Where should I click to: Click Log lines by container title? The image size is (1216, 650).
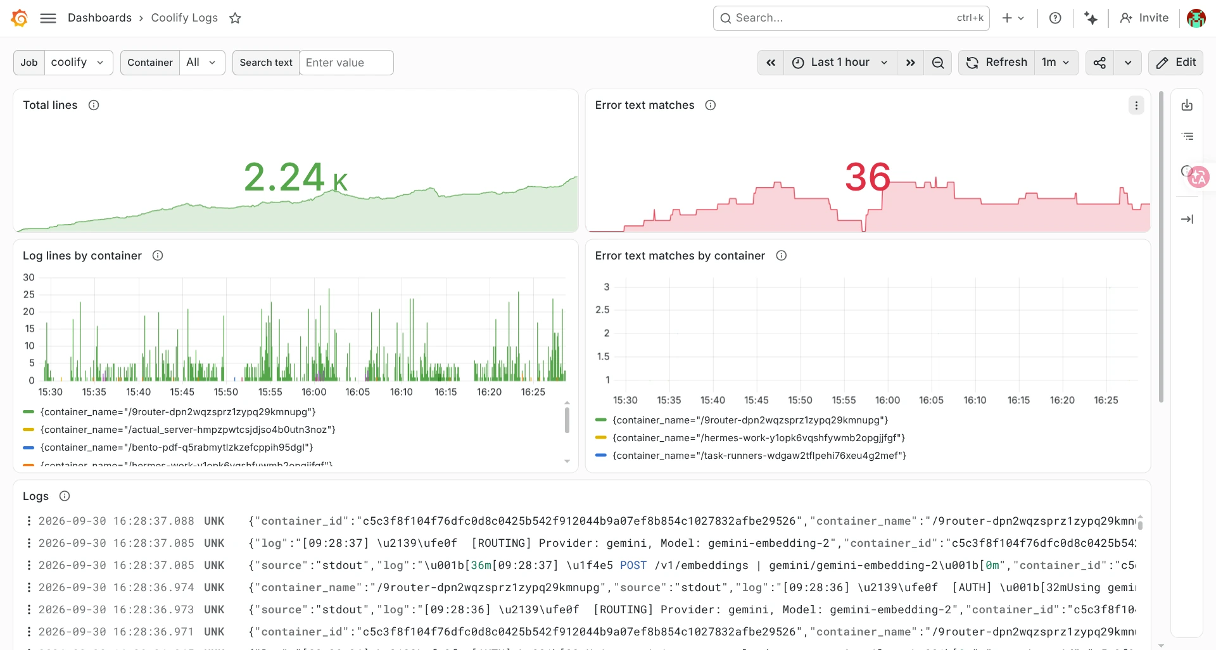tap(82, 256)
